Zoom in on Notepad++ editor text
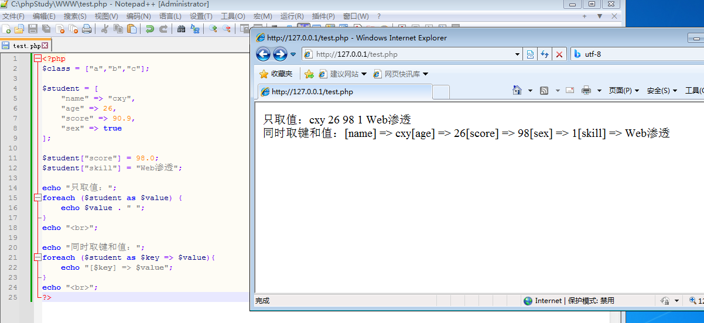The image size is (704, 323). pyautogui.click(x=213, y=29)
